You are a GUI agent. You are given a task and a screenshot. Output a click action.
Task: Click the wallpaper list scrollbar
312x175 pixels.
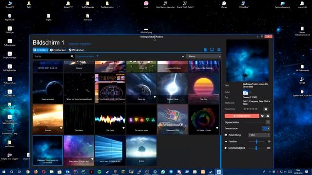point(220,152)
